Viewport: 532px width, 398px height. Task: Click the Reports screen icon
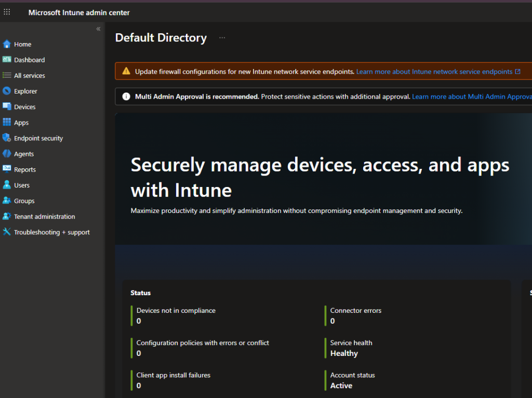tap(7, 169)
